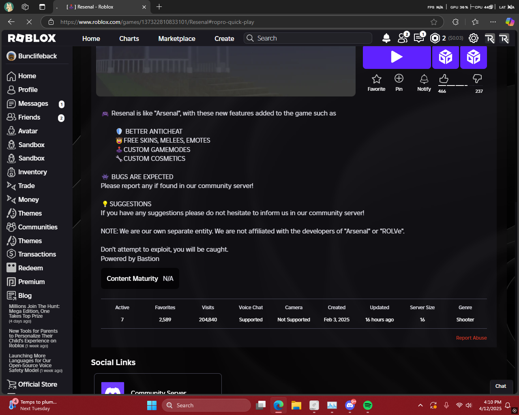Viewport: 519px width, 415px height.
Task: Open the Official Store link
Action: point(32,385)
